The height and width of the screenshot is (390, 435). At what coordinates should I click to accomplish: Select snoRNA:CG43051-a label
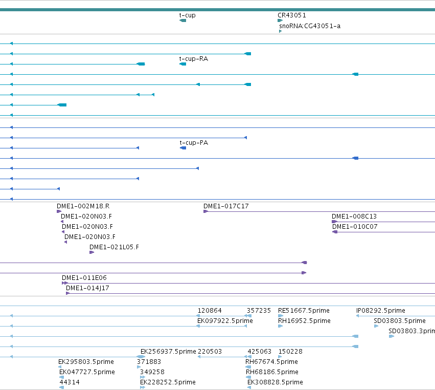coord(310,26)
